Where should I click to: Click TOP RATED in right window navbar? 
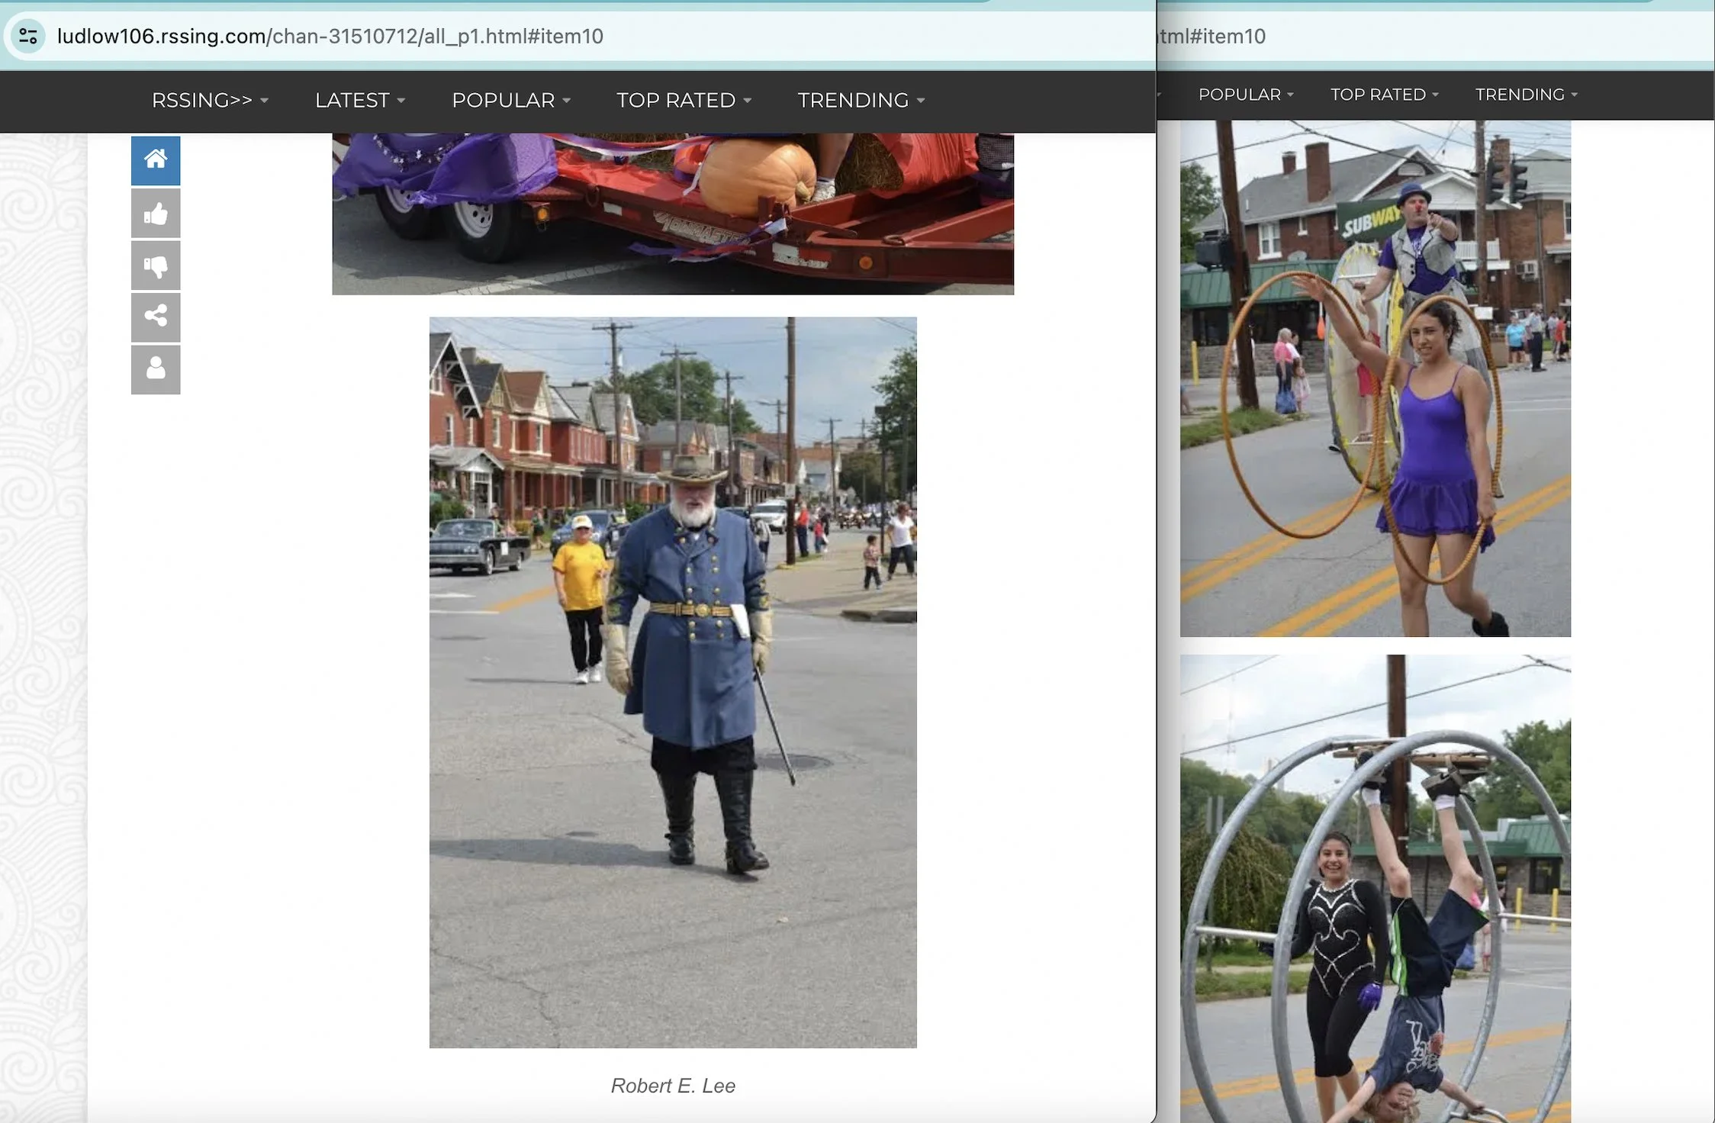1384,95
